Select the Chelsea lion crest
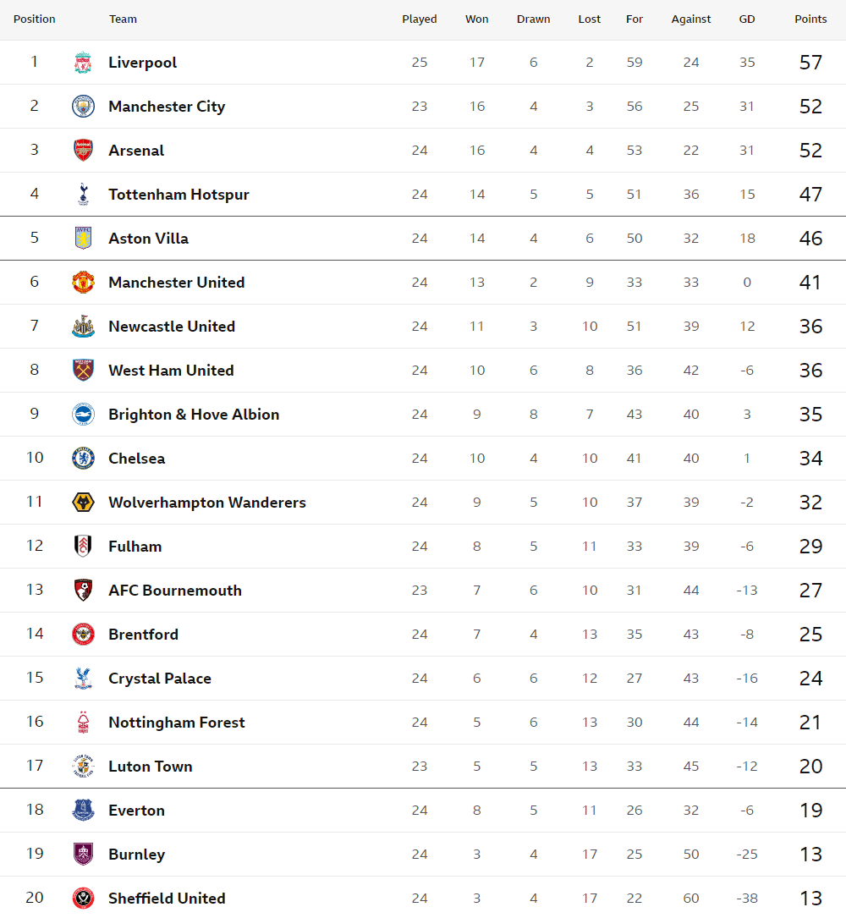 [83, 459]
